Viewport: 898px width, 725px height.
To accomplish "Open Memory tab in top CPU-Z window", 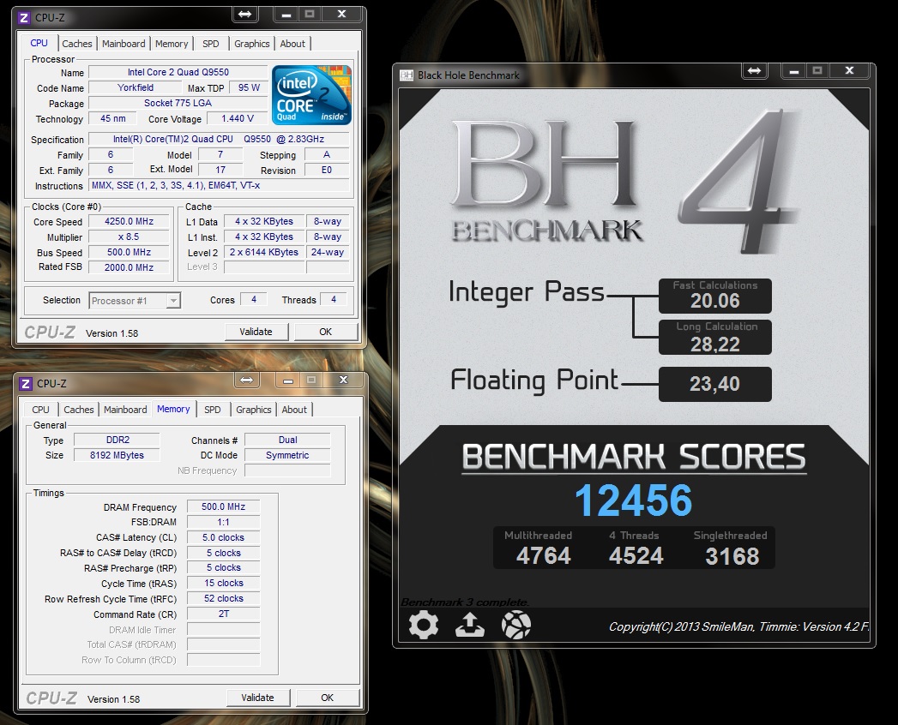I will click(172, 44).
